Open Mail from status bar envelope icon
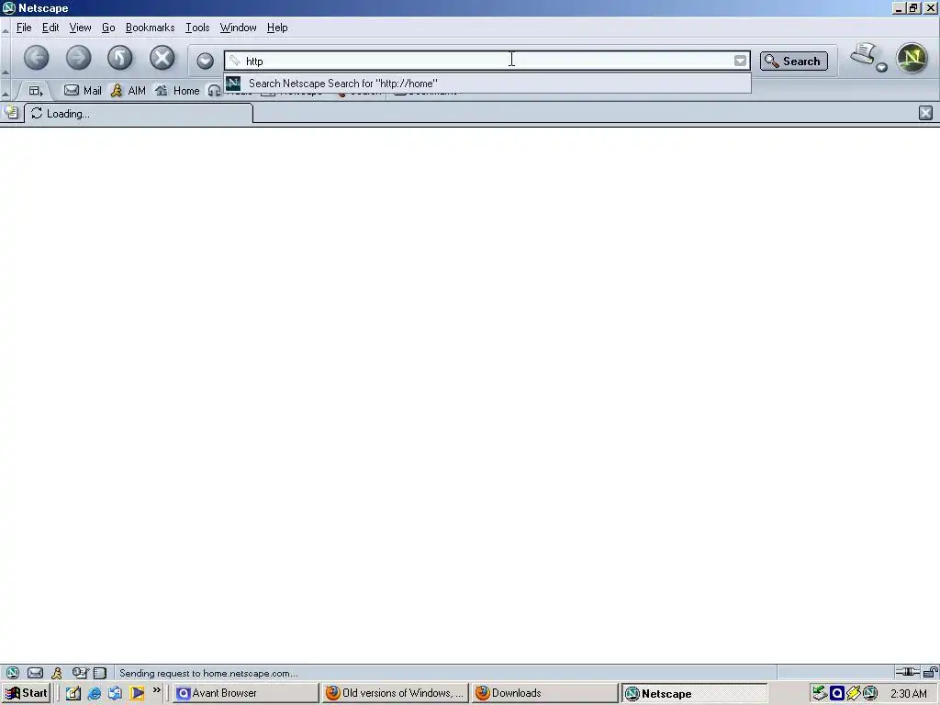Viewport: 940px width, 705px height. click(x=36, y=673)
